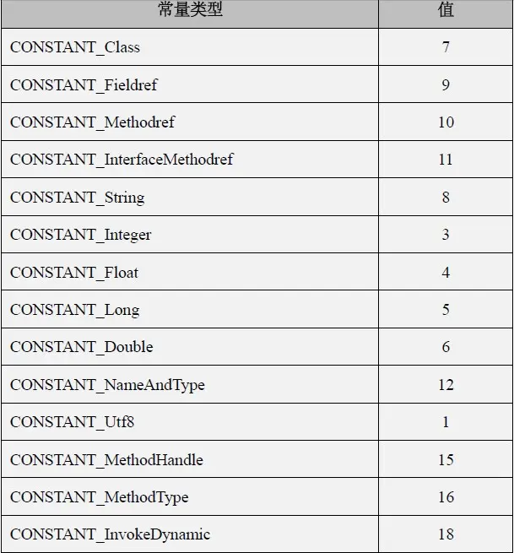Click the 值 column header
Image resolution: width=514 pixels, height=553 pixels.
[x=446, y=9]
